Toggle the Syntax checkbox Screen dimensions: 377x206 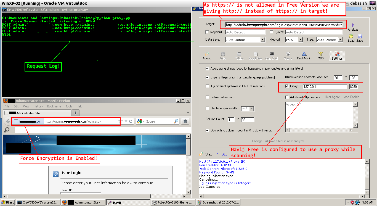pos(271,32)
